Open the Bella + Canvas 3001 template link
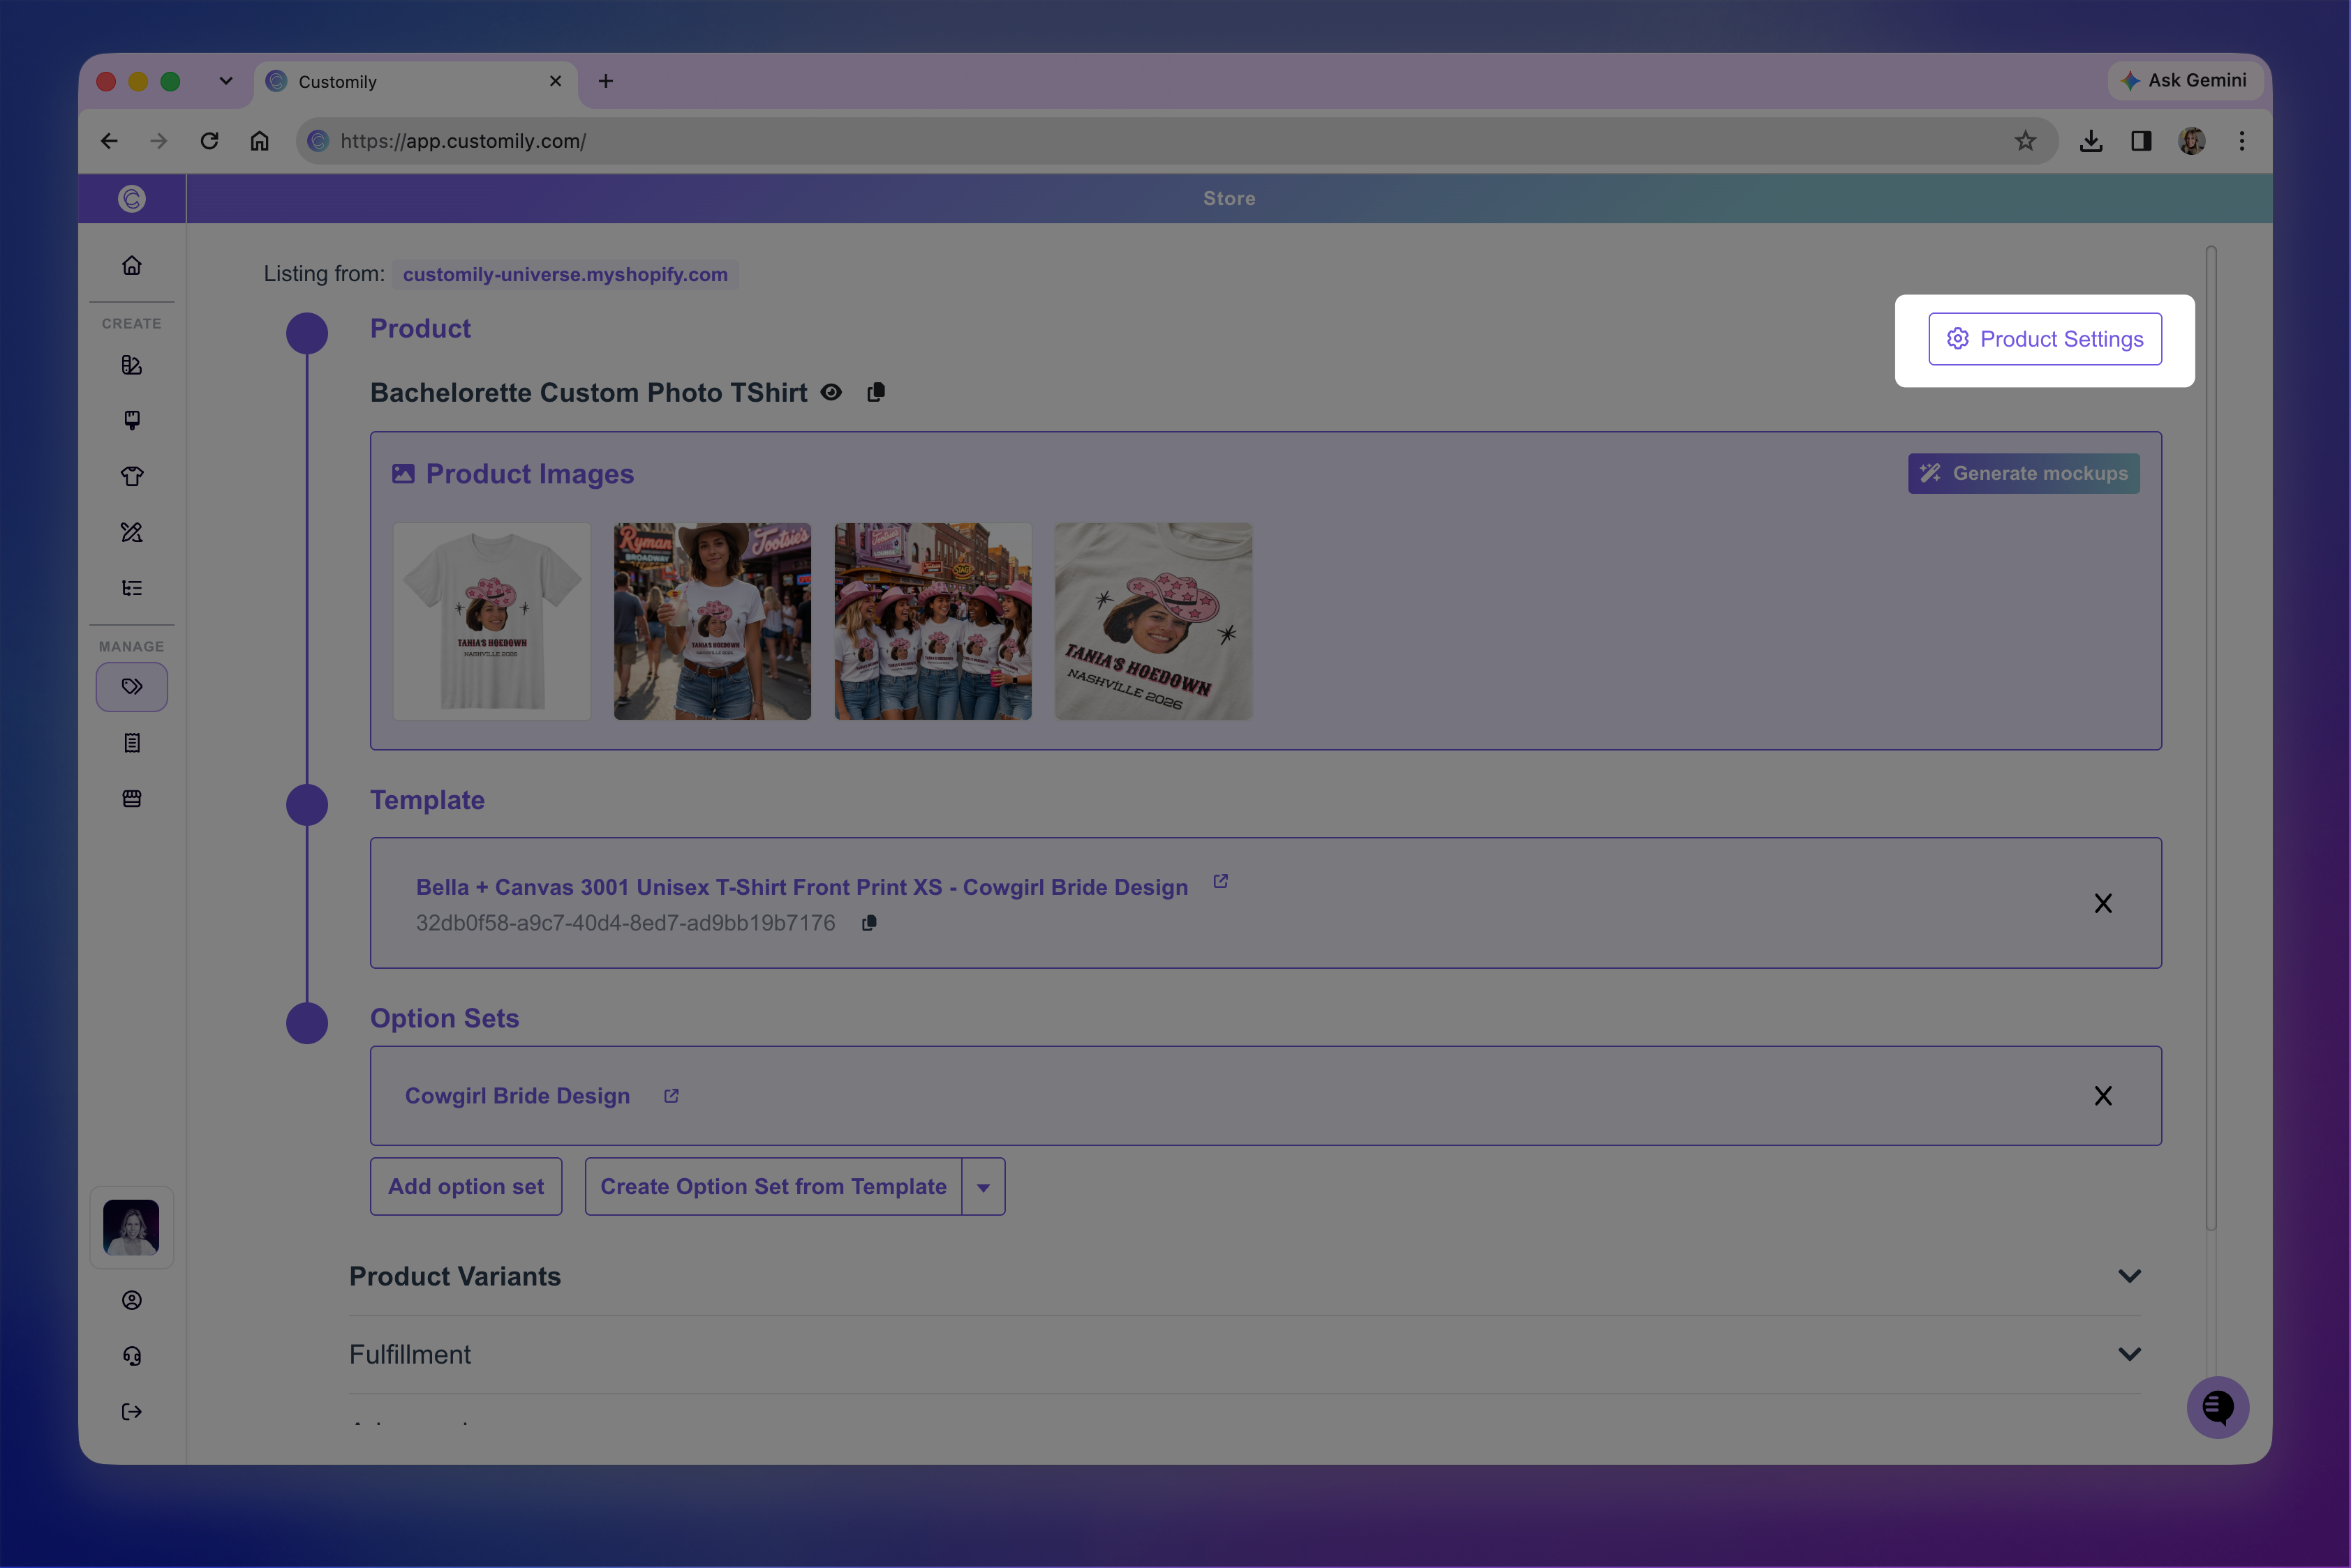The image size is (2351, 1568). coord(801,887)
